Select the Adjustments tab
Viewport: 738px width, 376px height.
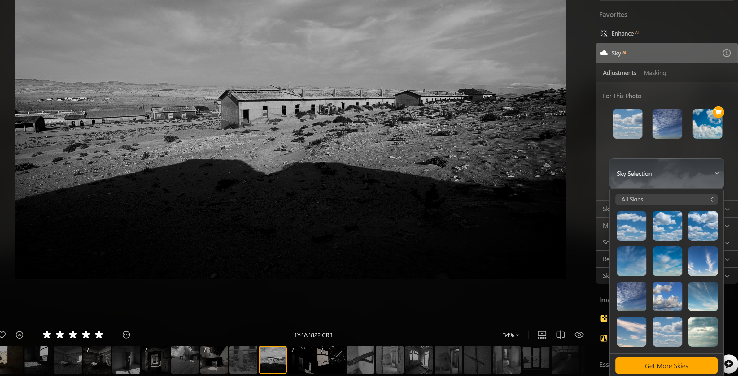(x=619, y=73)
